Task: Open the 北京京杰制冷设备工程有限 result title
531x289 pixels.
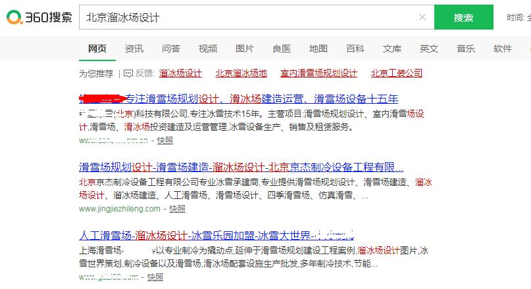Action: pyautogui.click(x=241, y=167)
